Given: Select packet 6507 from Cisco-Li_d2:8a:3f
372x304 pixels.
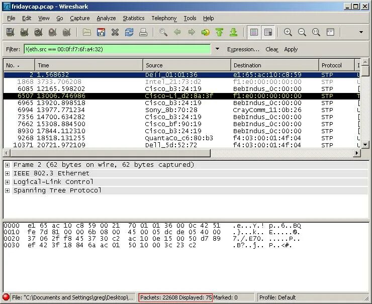Looking at the screenshot, I should 181,96.
